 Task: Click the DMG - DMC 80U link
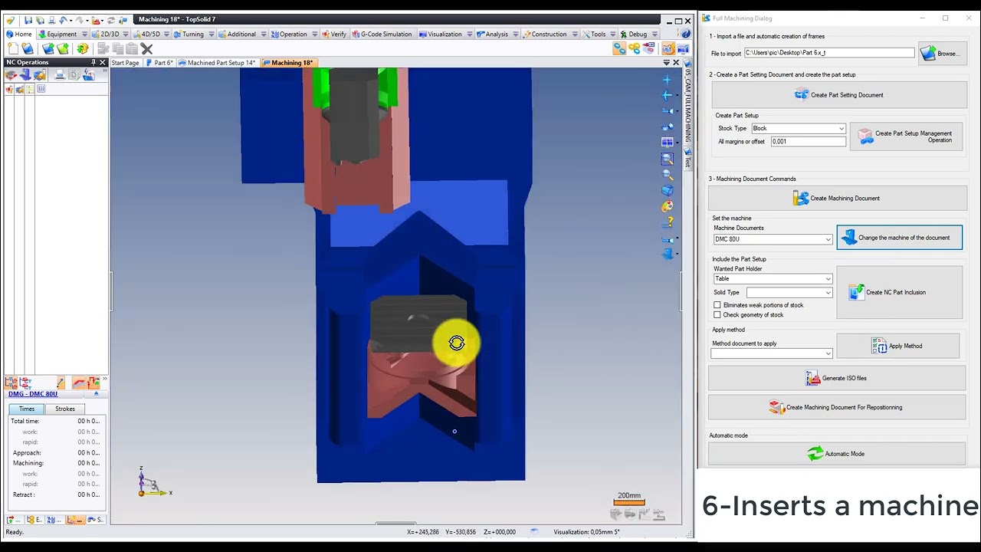[33, 394]
